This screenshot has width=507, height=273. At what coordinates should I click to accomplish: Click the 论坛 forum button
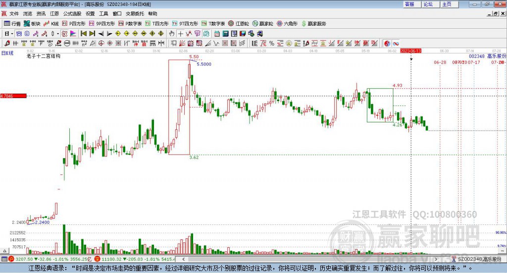[430, 4]
